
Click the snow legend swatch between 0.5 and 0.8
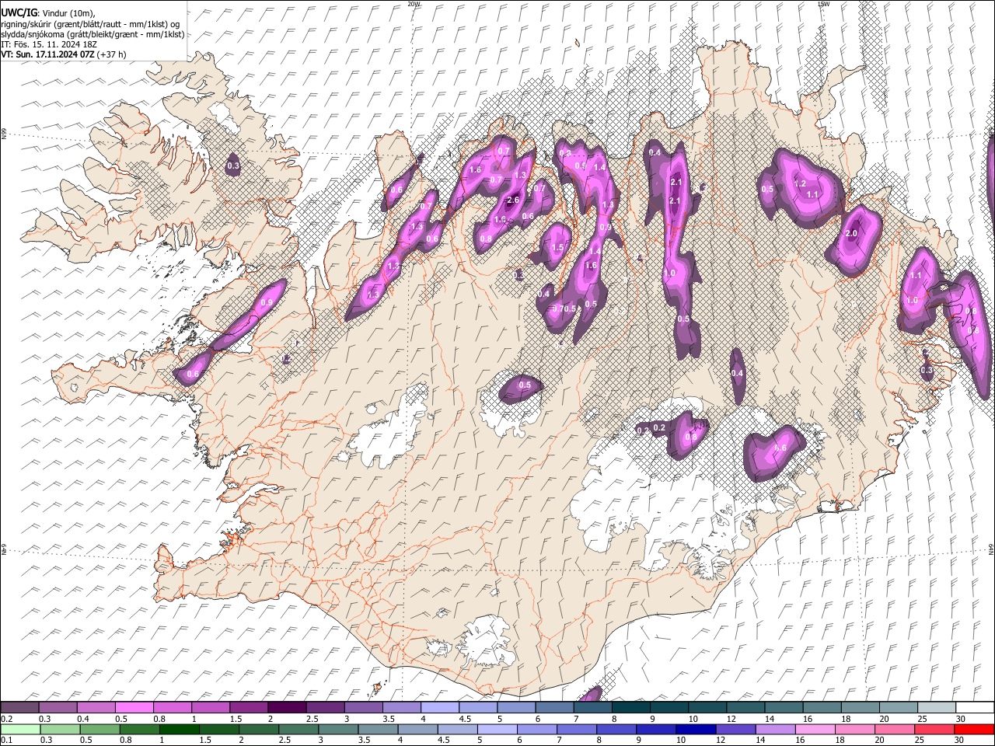pos(134,707)
